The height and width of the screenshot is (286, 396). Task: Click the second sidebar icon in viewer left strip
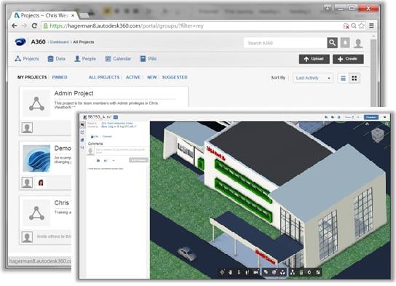click(x=82, y=132)
